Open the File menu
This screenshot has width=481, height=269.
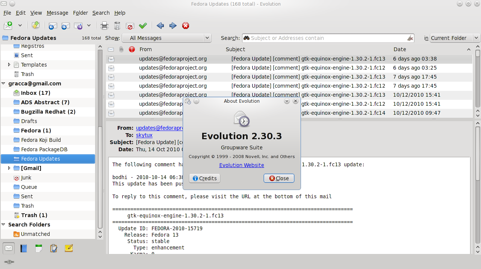7,13
